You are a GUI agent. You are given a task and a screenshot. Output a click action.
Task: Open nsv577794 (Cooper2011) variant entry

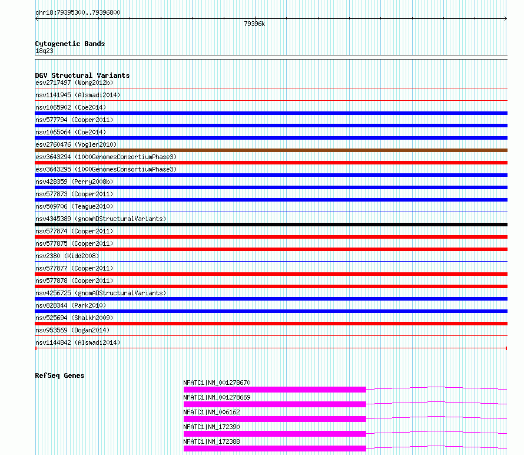coord(74,120)
